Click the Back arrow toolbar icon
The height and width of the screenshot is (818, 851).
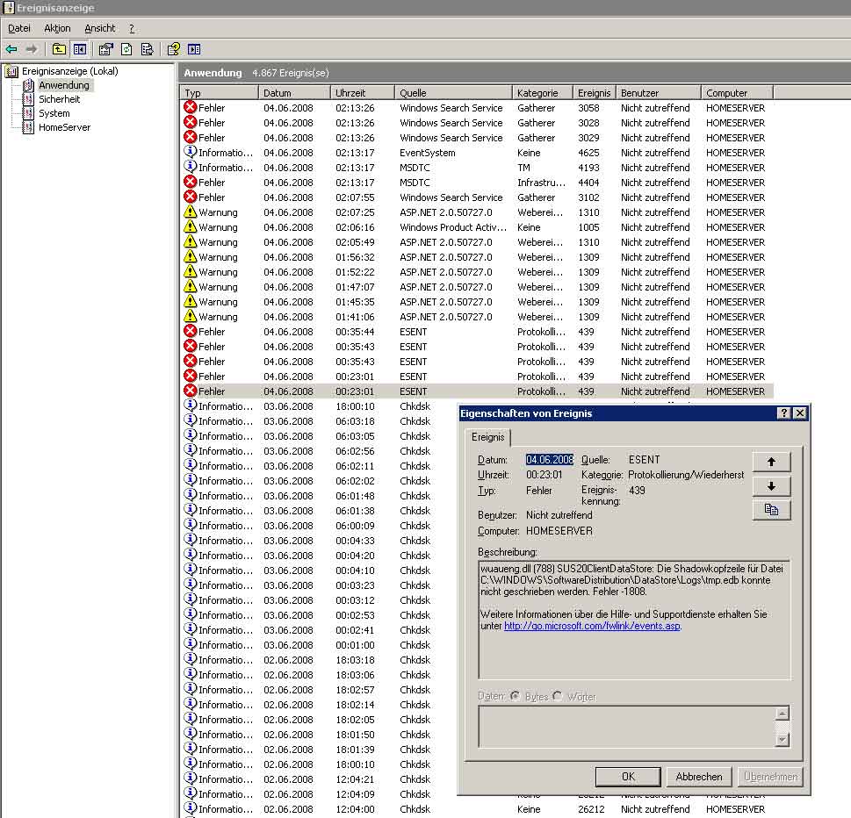click(x=11, y=49)
